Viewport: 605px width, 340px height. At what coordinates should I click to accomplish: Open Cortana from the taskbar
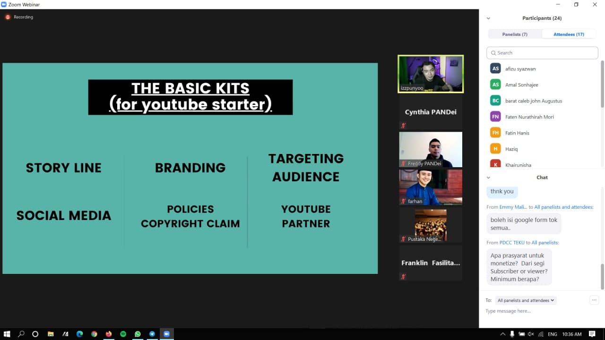click(35, 334)
